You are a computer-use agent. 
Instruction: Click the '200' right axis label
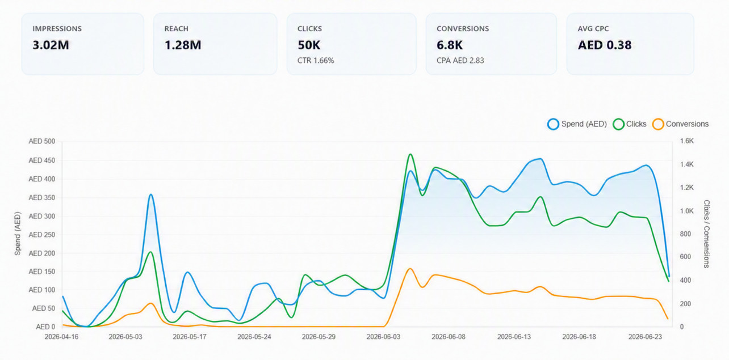coord(685,303)
